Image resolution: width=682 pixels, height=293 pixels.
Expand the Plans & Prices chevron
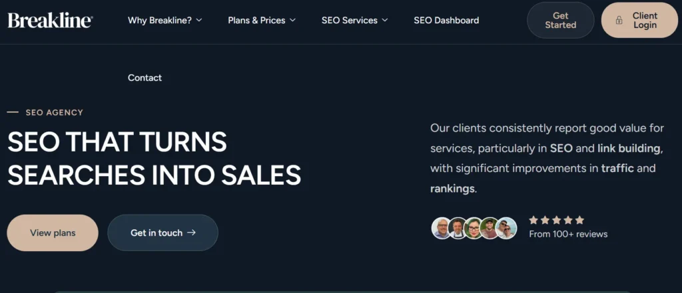point(292,21)
